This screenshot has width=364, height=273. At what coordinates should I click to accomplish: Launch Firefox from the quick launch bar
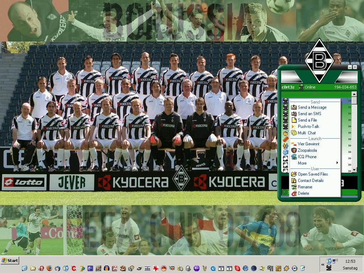(x=49, y=269)
